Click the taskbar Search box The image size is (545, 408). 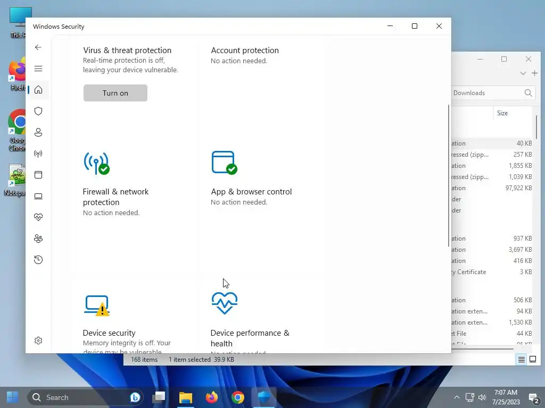(85, 397)
